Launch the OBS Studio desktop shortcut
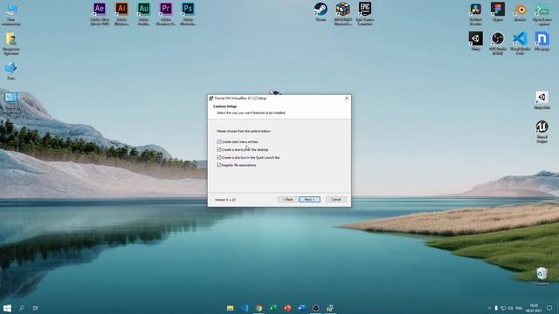This screenshot has height=314, width=559. [x=498, y=43]
